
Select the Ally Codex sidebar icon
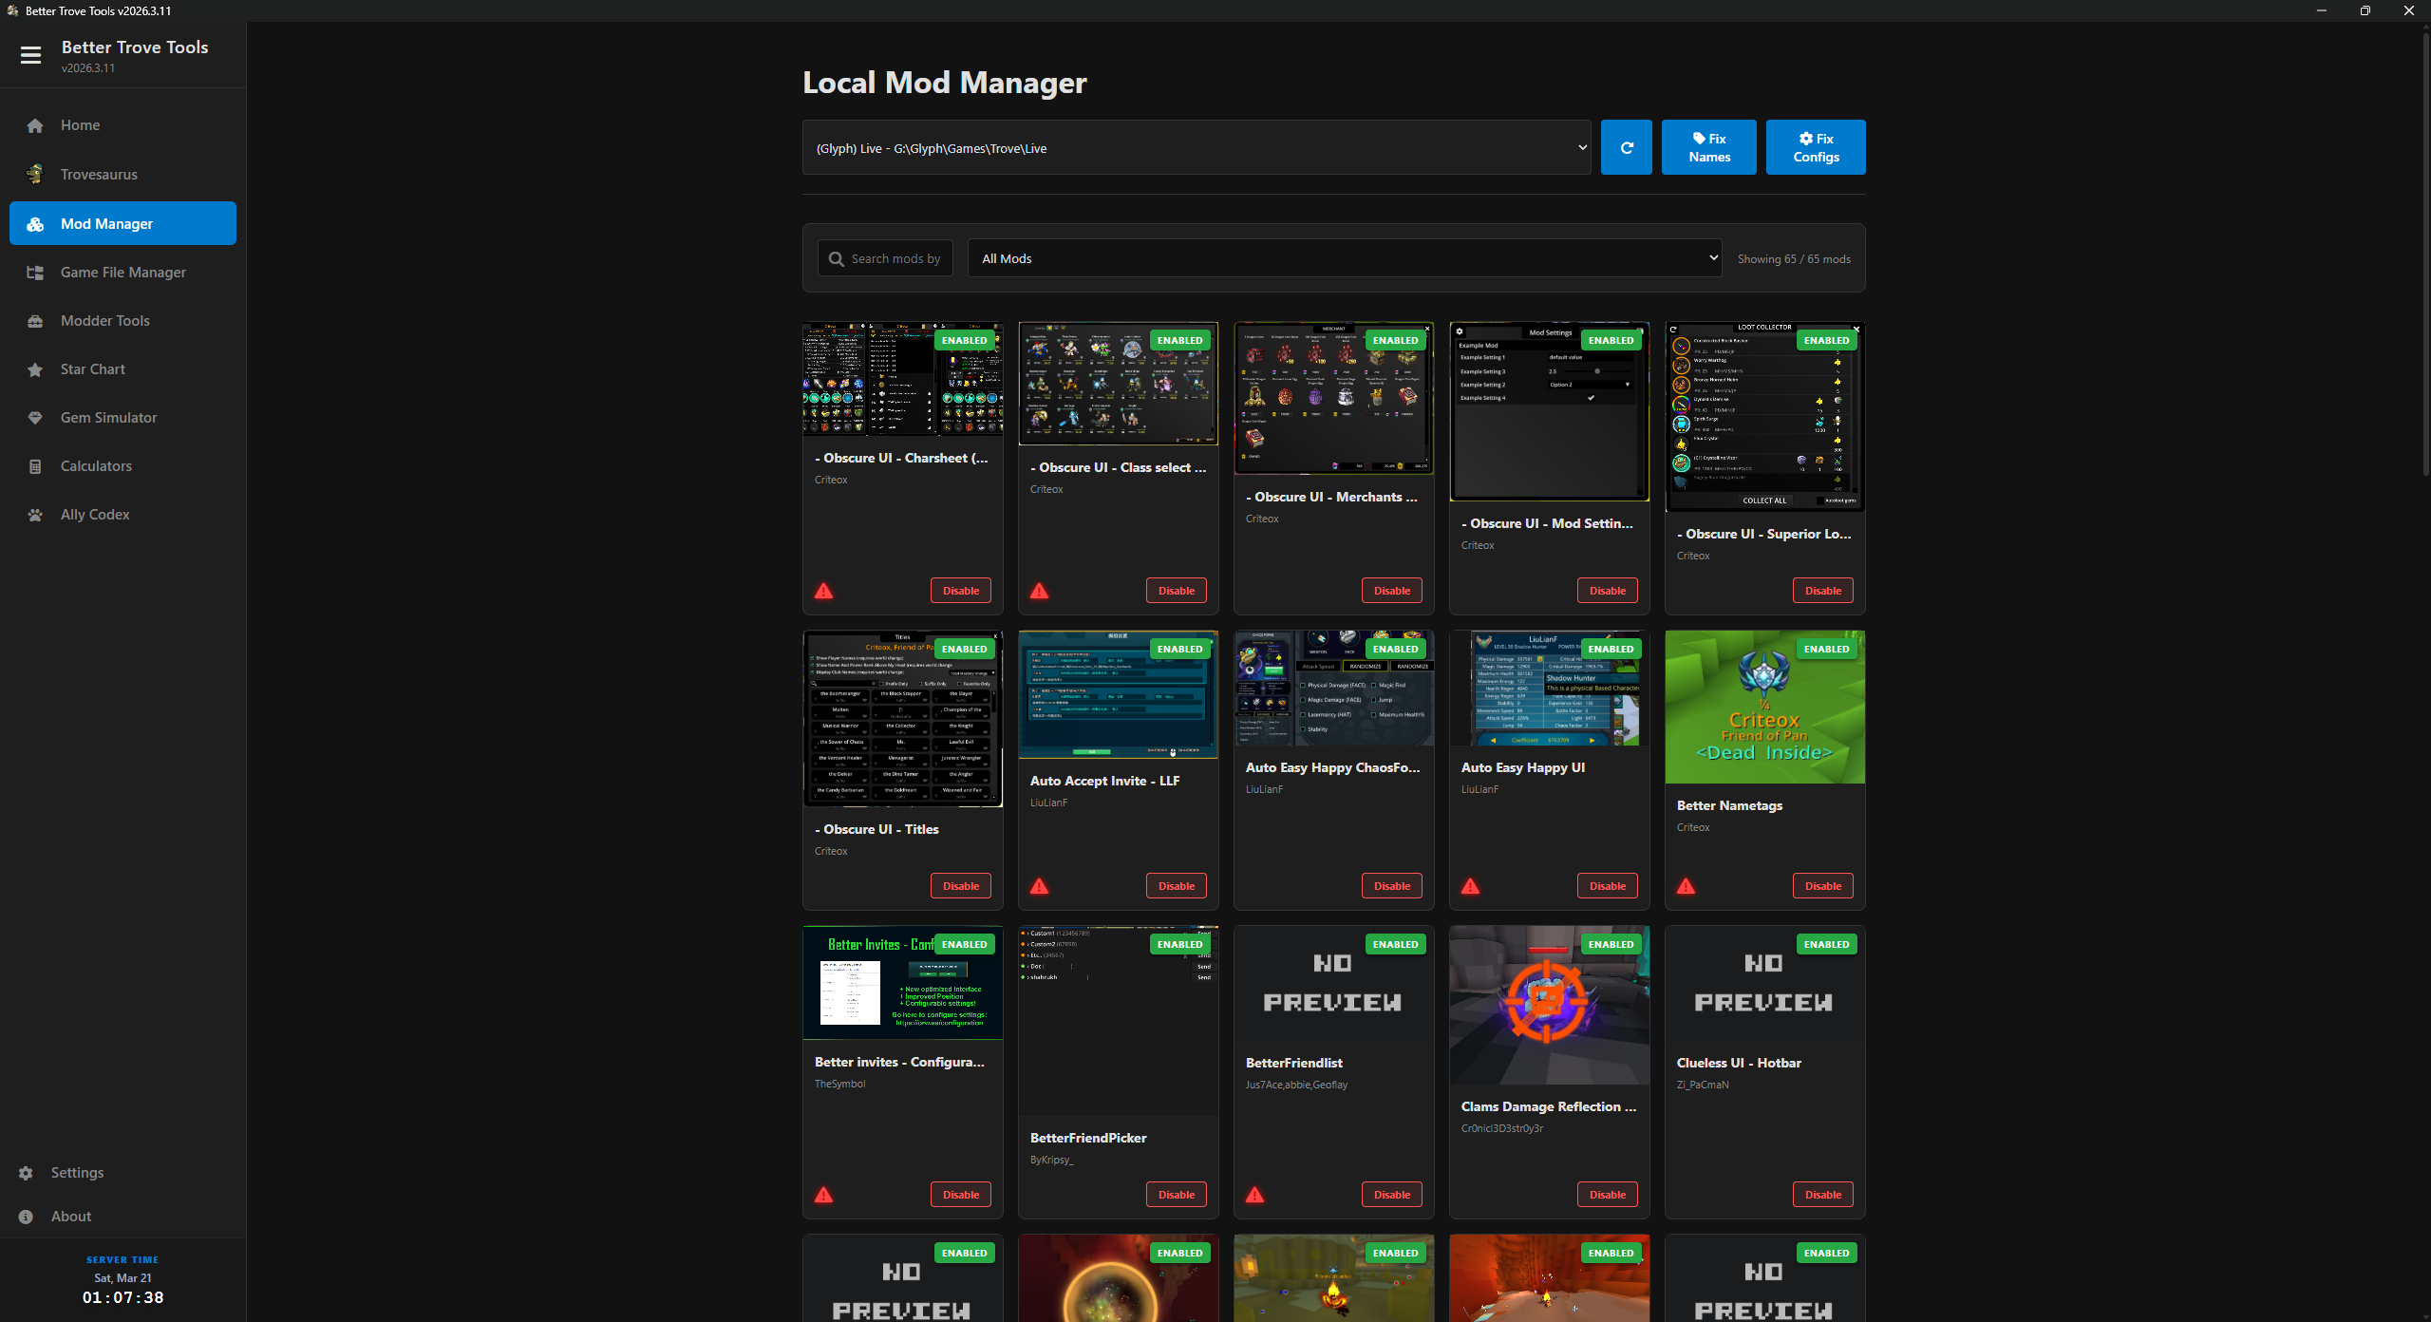click(x=34, y=514)
